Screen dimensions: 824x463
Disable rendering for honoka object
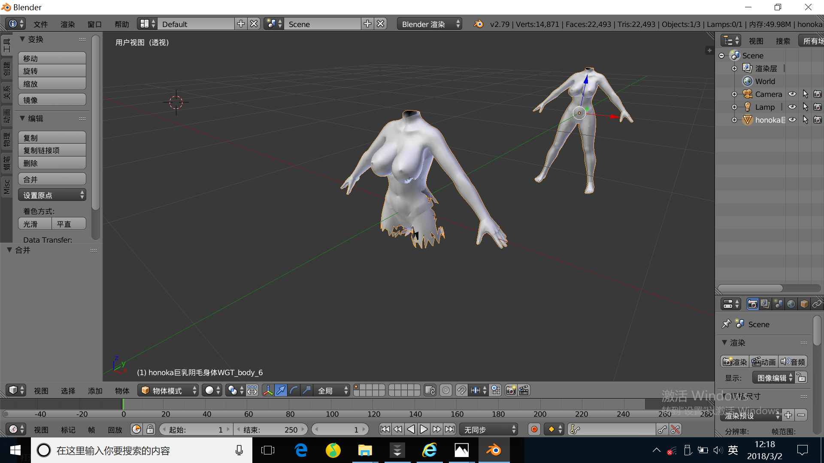coord(818,120)
